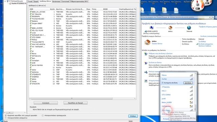
Task: Select the SAGEM25 network icon
Action: 31,77
